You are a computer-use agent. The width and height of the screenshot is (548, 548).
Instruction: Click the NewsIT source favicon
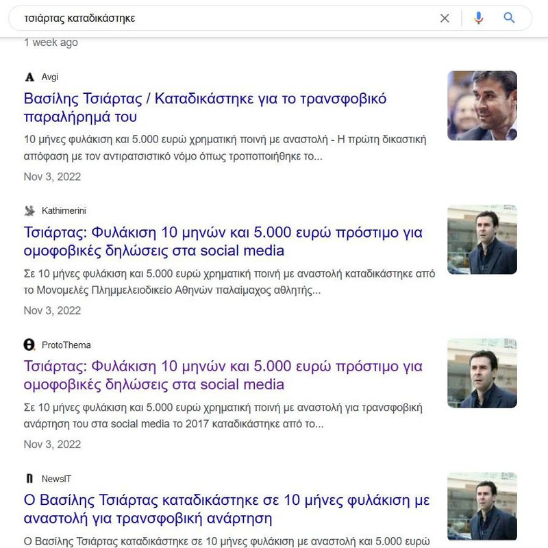tap(29, 478)
